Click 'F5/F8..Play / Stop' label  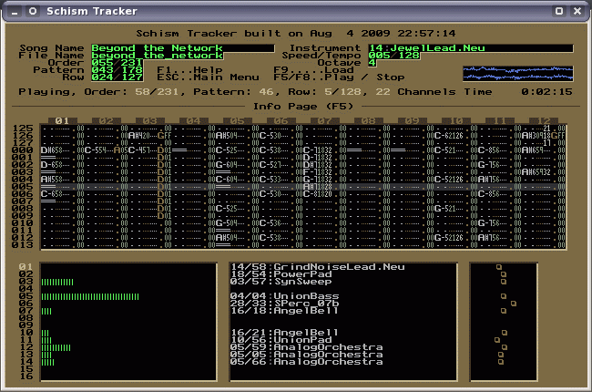tap(339, 77)
